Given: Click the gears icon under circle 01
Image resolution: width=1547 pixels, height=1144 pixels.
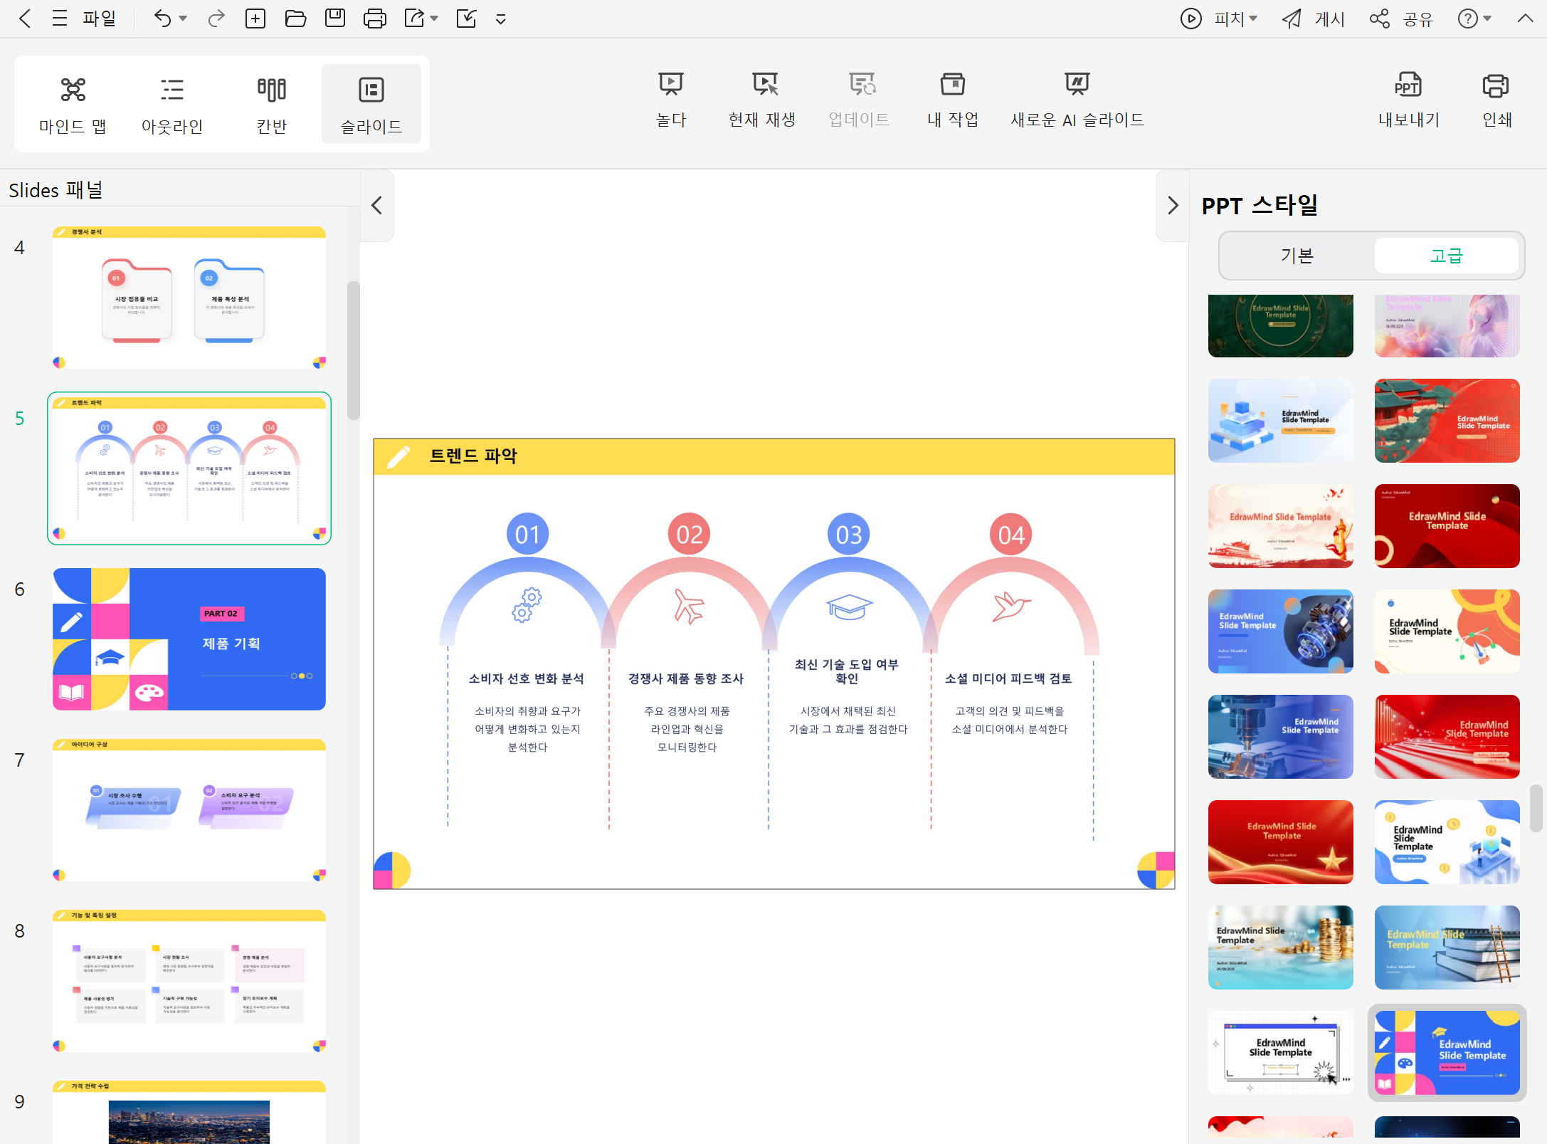Looking at the screenshot, I should point(527,605).
